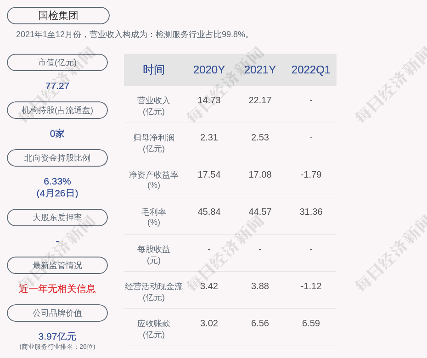Click the 每股收益(元) row label
427x358 pixels.
coord(154,255)
